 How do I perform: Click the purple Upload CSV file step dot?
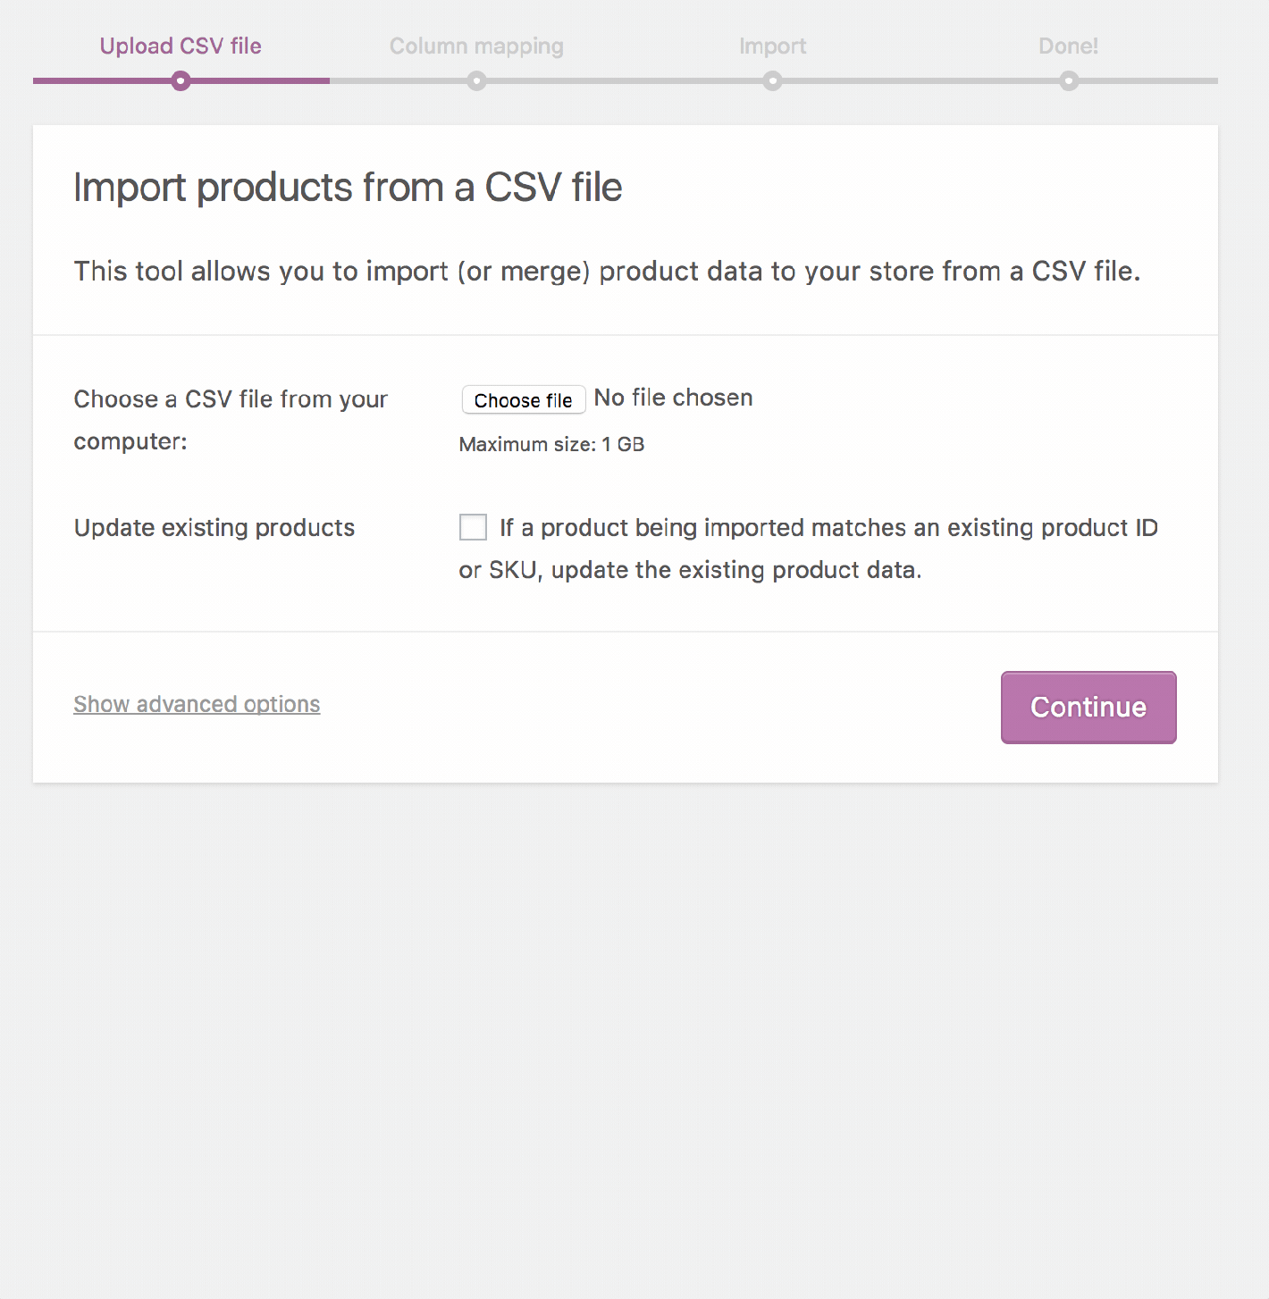pyautogui.click(x=181, y=81)
